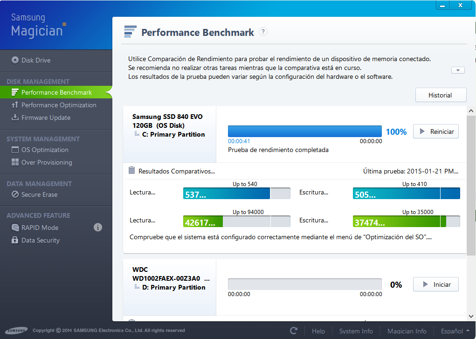Click the 0% value for WDC drive
The image size is (476, 339).
point(396,284)
